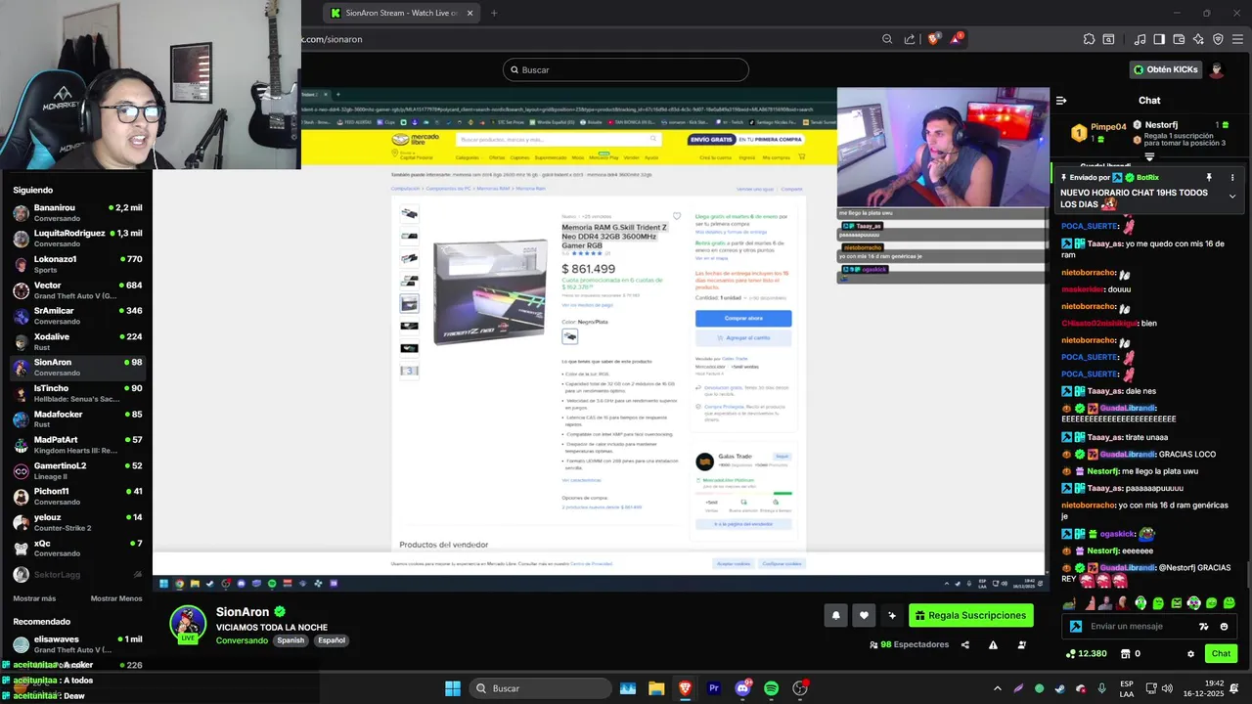Open elisawaves recommended channel
Viewport: 1252px width, 704px height.
coord(77,644)
